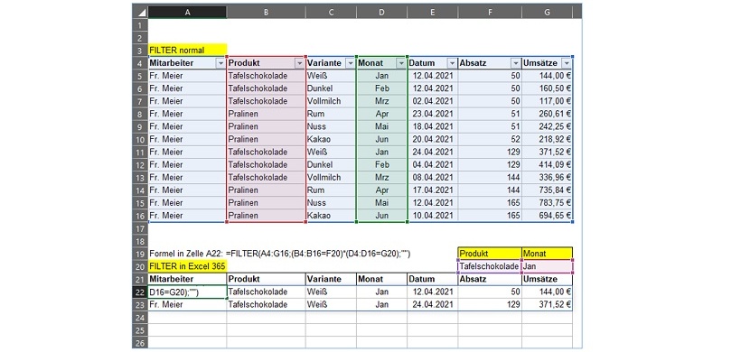The height and width of the screenshot is (352, 741).
Task: Select cell 371,52 € in row 11
Action: (548, 152)
